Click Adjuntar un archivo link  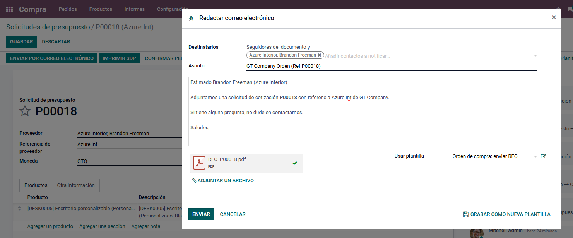pos(223,181)
